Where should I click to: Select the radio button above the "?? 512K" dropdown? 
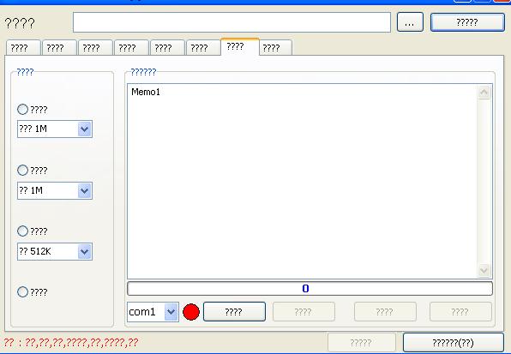tap(22, 231)
